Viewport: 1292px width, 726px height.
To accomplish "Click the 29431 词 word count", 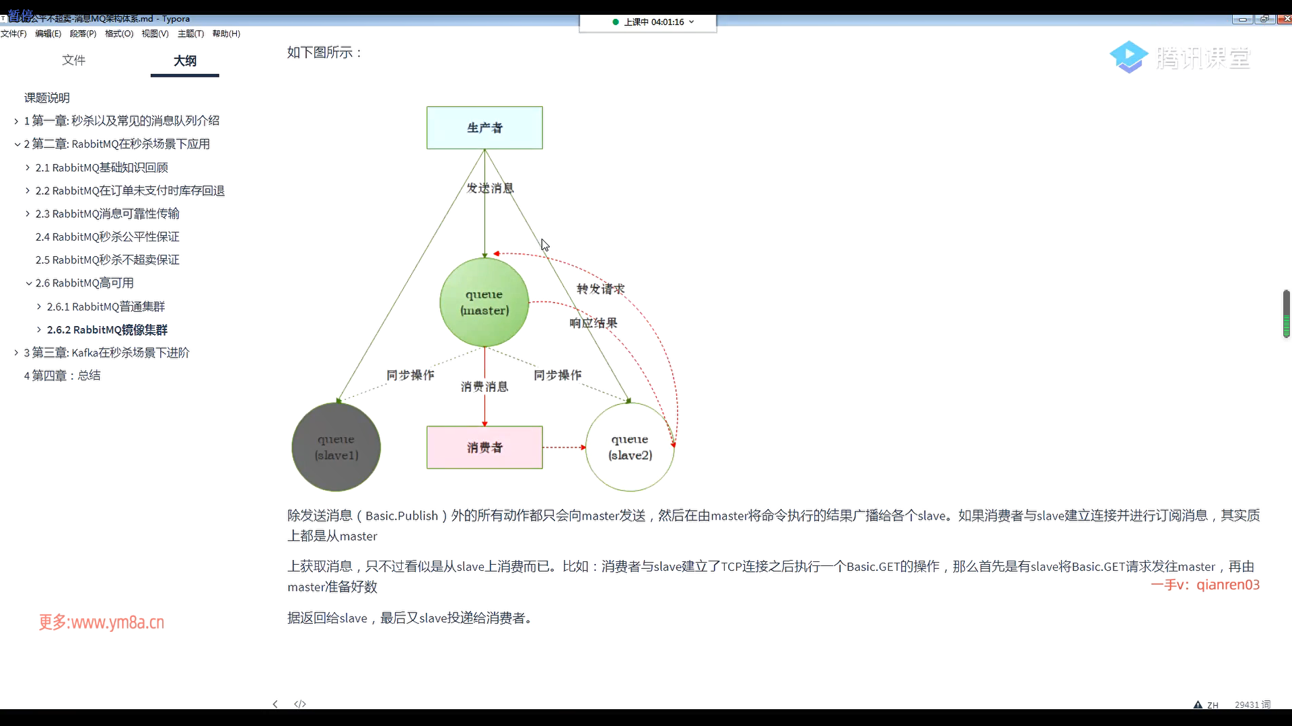I will click(1252, 704).
